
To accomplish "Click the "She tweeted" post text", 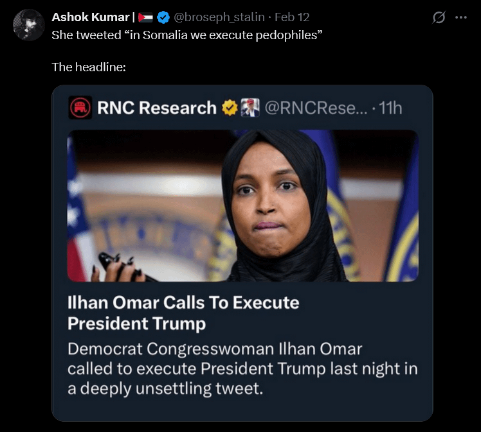I will click(186, 34).
